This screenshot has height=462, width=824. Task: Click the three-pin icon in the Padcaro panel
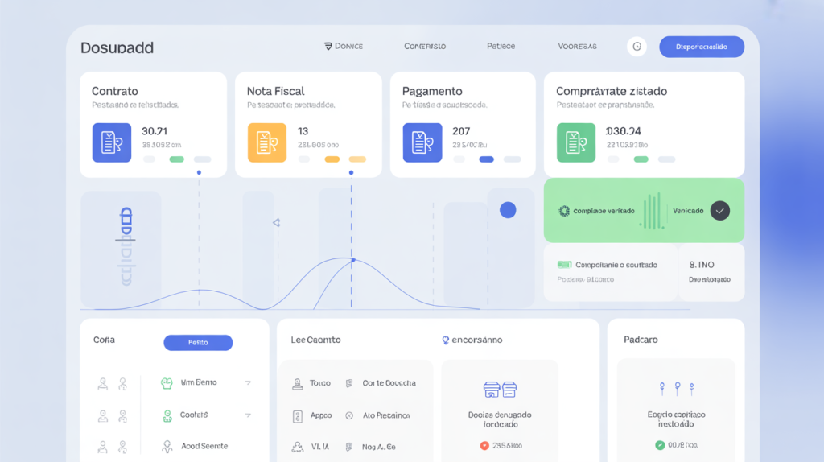pos(676,388)
